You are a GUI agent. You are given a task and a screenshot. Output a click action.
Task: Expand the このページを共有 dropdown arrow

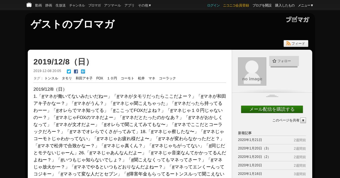point(303,120)
